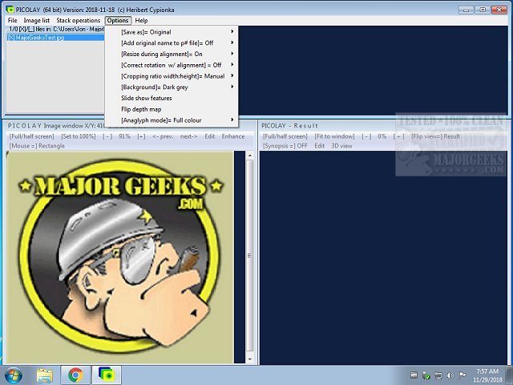
Task: Close the PICOLAY window
Action: click(499, 10)
